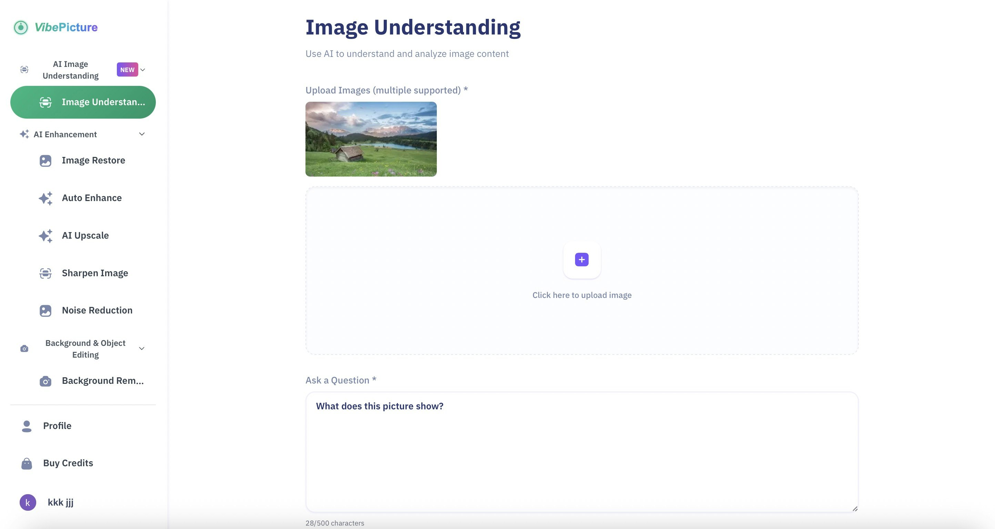Click into the Ask a Question textbox
Screen dimensions: 995x529
click(x=582, y=452)
